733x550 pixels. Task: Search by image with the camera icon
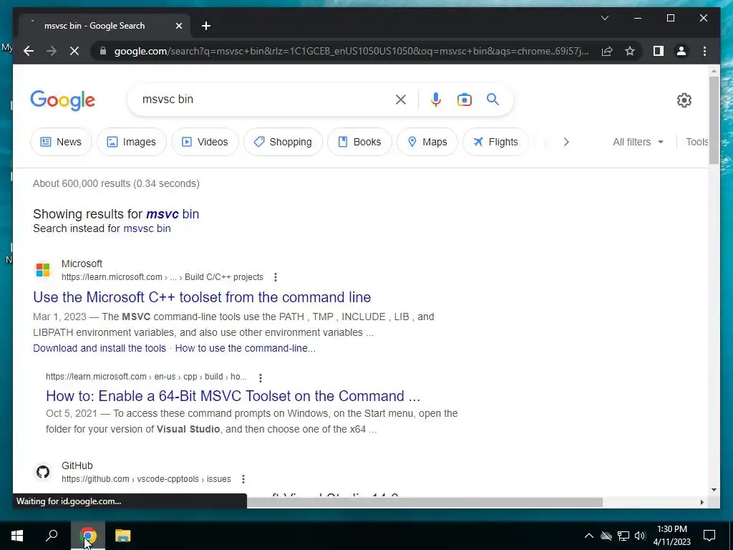pyautogui.click(x=464, y=100)
